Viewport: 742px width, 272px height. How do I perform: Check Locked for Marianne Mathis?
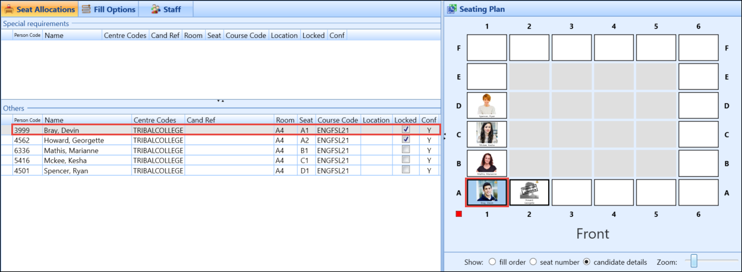[405, 150]
